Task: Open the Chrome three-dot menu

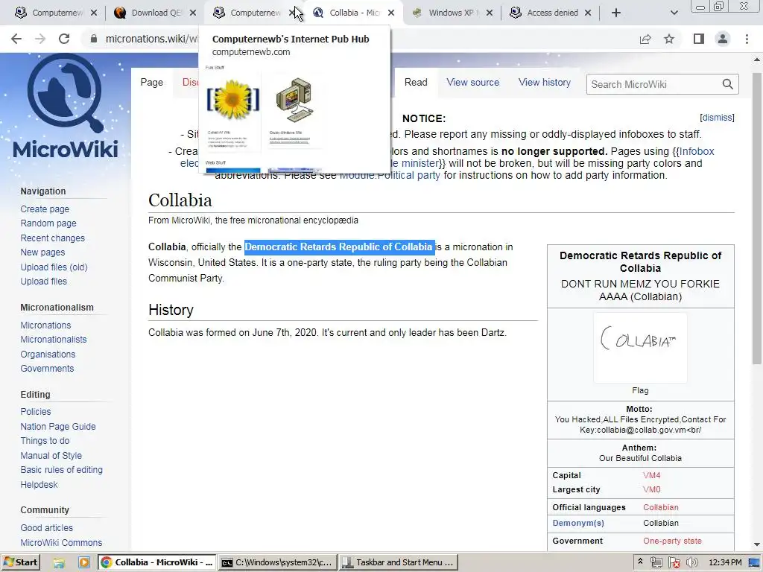Action: (747, 39)
